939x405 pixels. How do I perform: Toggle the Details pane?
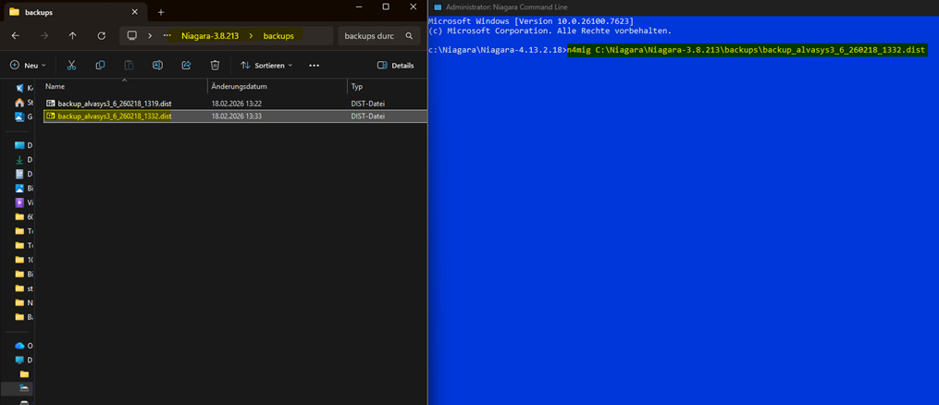396,66
